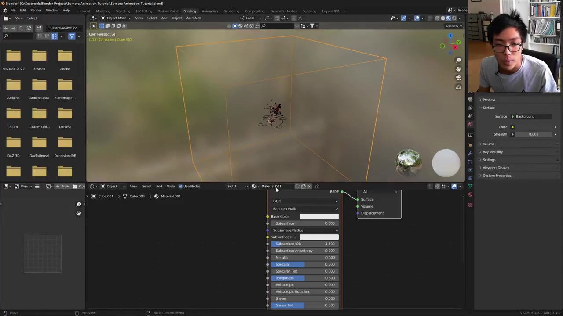
Task: Click the Base Color swatch
Action: coord(319,216)
